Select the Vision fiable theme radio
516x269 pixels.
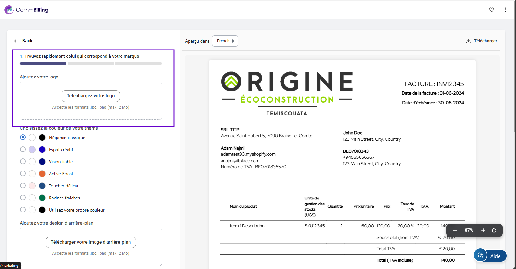tap(23, 161)
